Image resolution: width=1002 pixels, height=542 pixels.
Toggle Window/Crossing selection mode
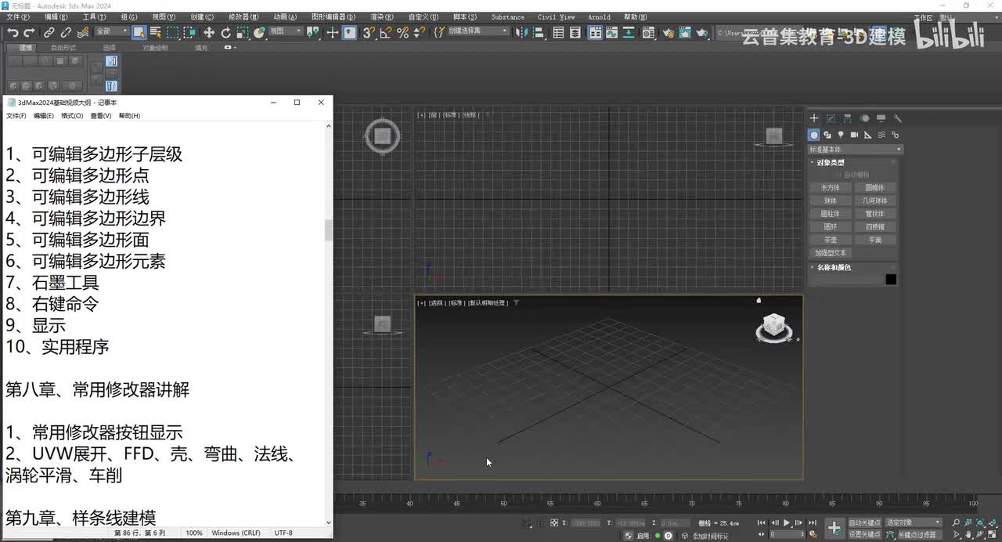pos(189,32)
